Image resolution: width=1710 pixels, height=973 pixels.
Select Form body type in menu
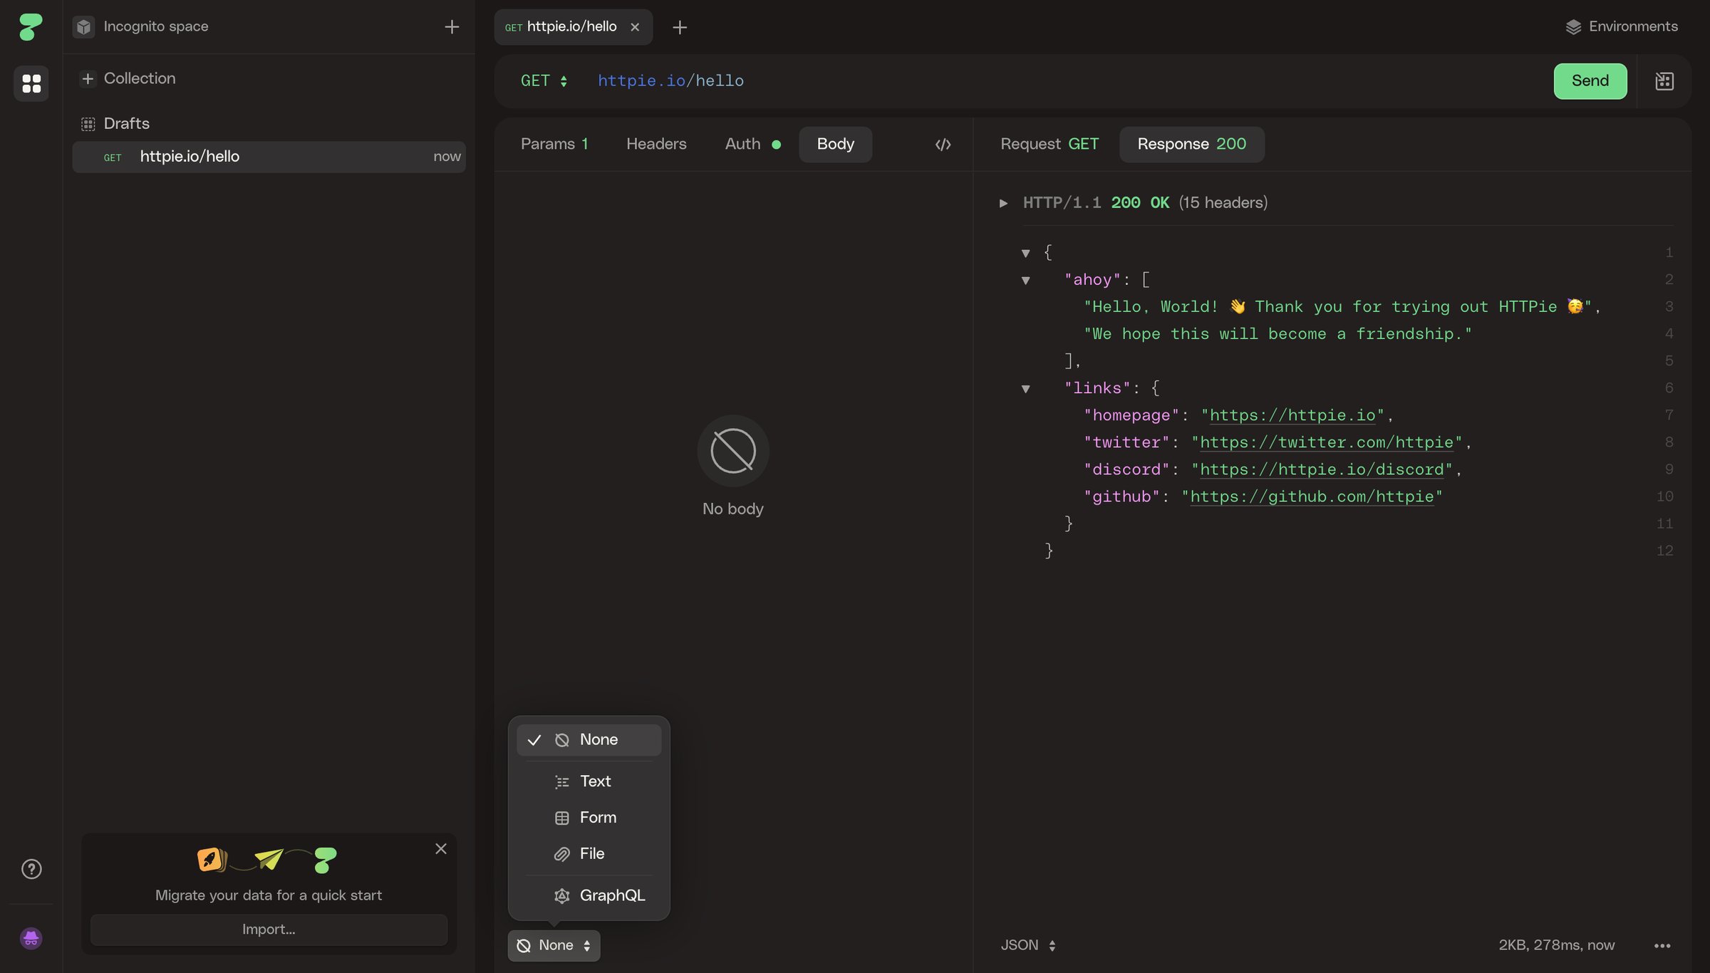coord(589,818)
